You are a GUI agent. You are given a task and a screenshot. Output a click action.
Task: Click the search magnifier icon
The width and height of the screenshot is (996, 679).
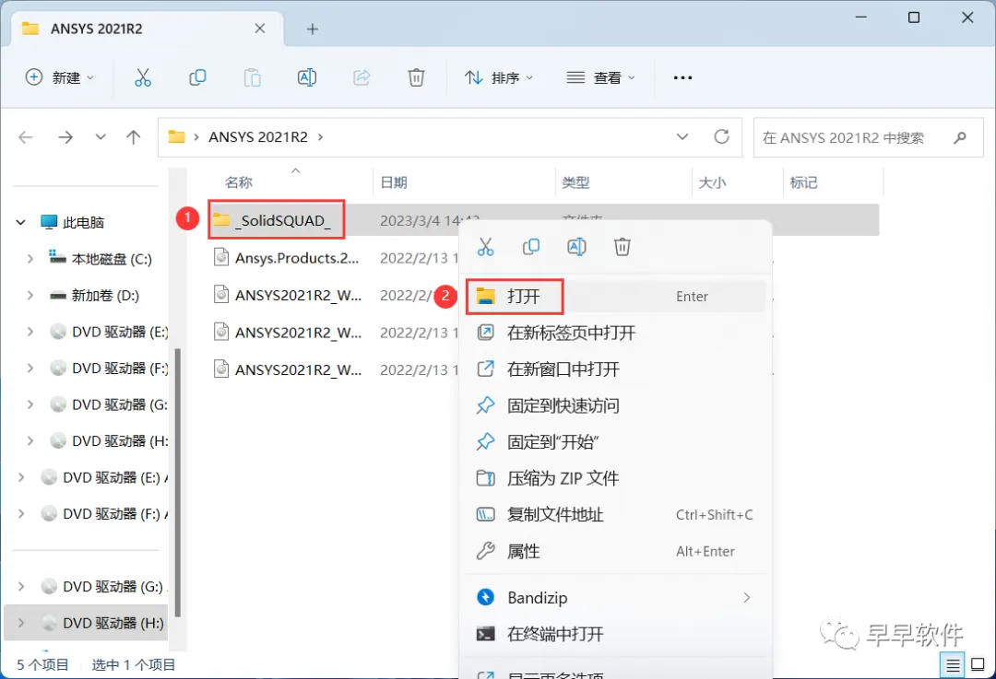(960, 137)
